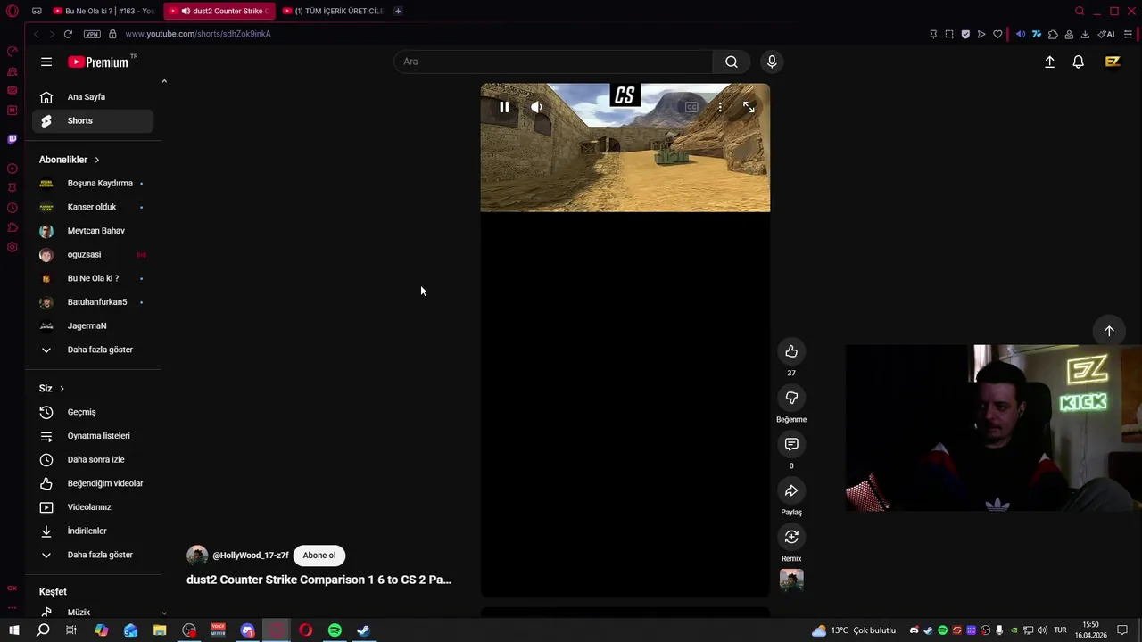Open Opera GX main menu logo
The width and height of the screenshot is (1142, 642).
click(12, 12)
